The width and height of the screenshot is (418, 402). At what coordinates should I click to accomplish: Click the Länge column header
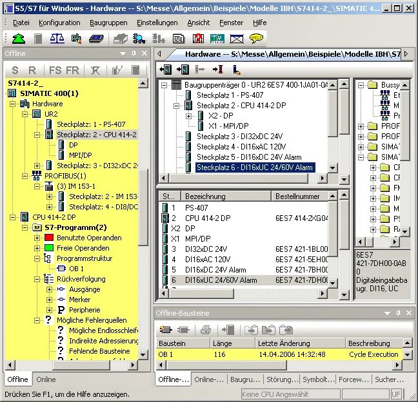232,343
